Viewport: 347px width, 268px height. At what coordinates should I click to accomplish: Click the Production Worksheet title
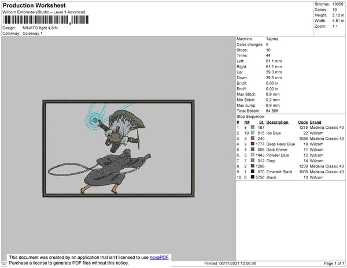pos(34,5)
